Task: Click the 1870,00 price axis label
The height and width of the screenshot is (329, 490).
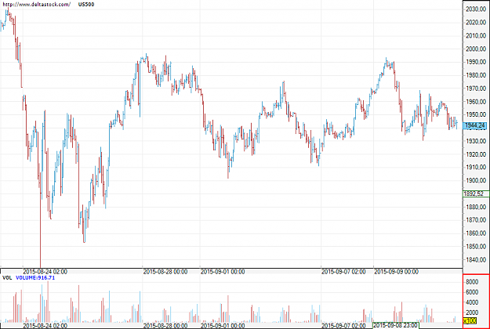Action: 476,220
